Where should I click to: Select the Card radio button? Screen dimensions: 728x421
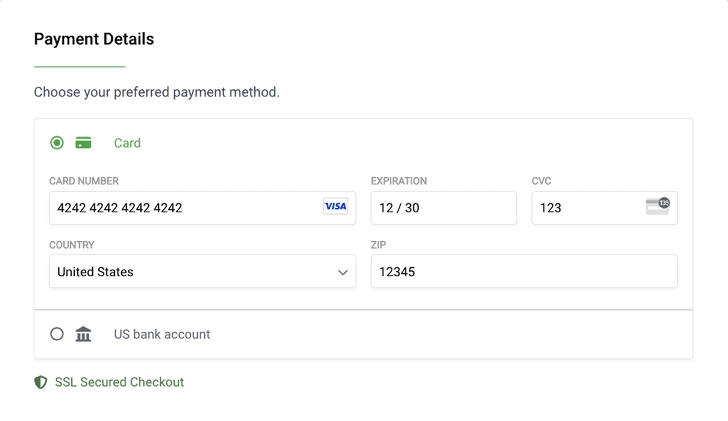tap(57, 143)
